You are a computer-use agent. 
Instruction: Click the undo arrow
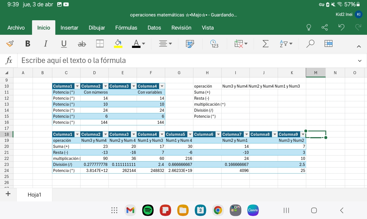[341, 27]
